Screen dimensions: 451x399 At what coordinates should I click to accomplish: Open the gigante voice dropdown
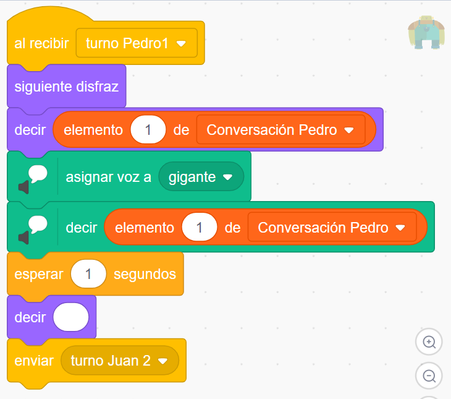201,176
